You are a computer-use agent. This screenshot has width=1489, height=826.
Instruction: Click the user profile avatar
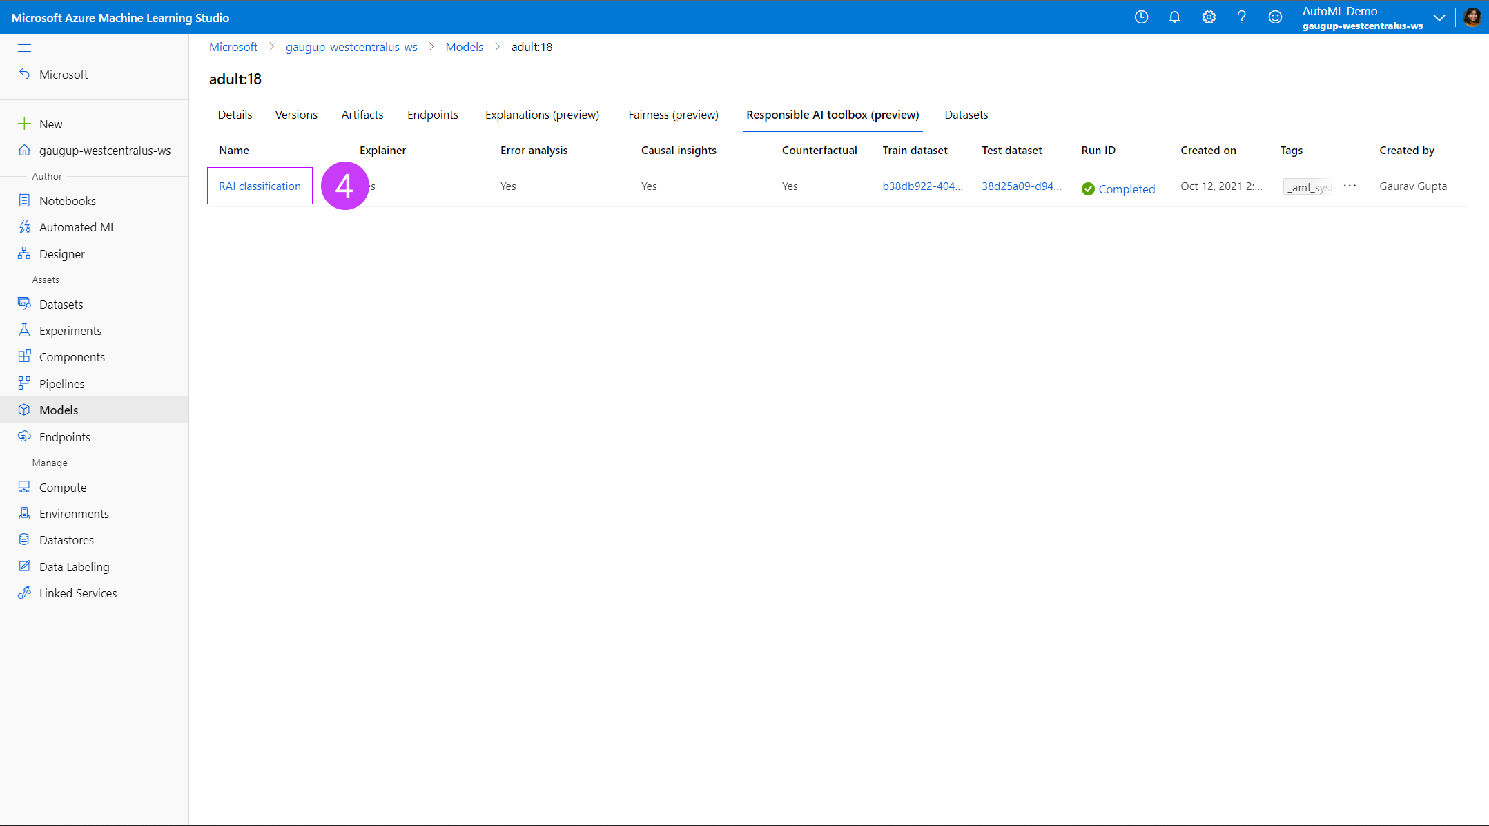point(1471,17)
